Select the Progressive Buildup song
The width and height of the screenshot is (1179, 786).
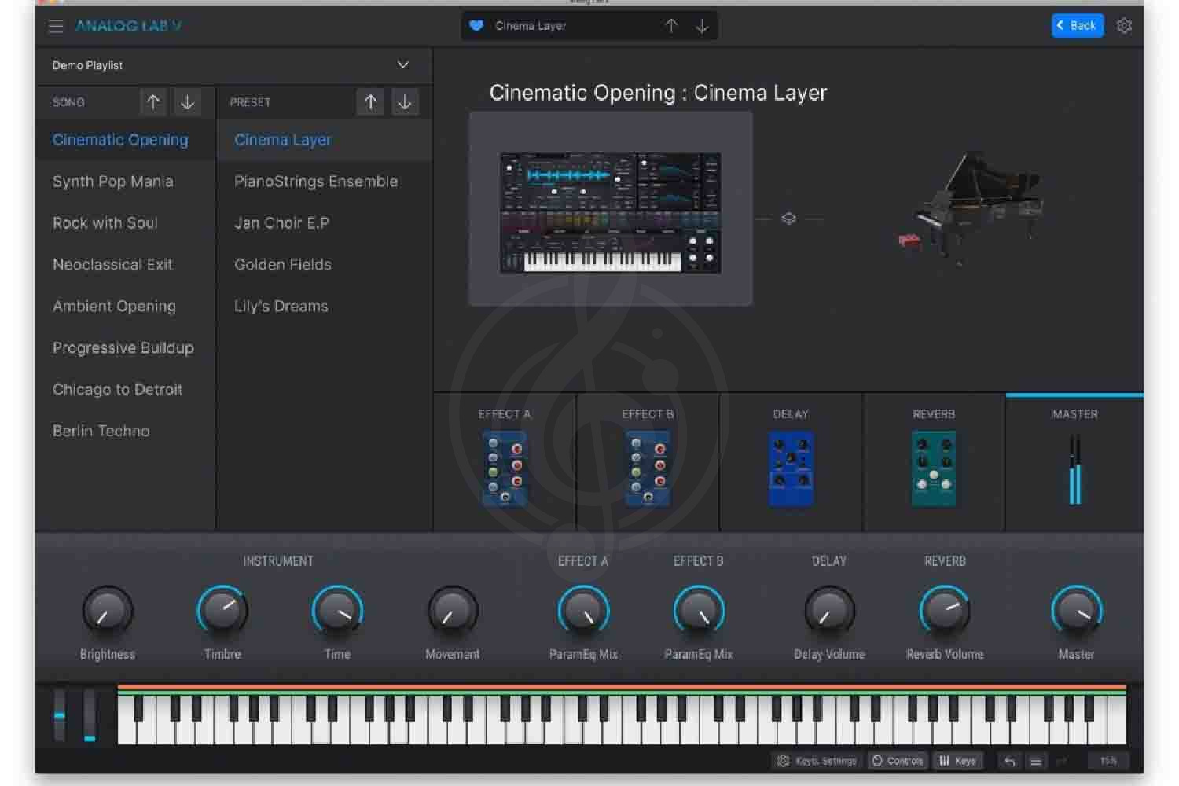click(x=125, y=348)
